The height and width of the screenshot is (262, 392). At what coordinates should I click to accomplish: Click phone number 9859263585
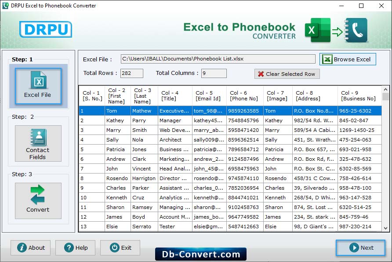(245, 111)
